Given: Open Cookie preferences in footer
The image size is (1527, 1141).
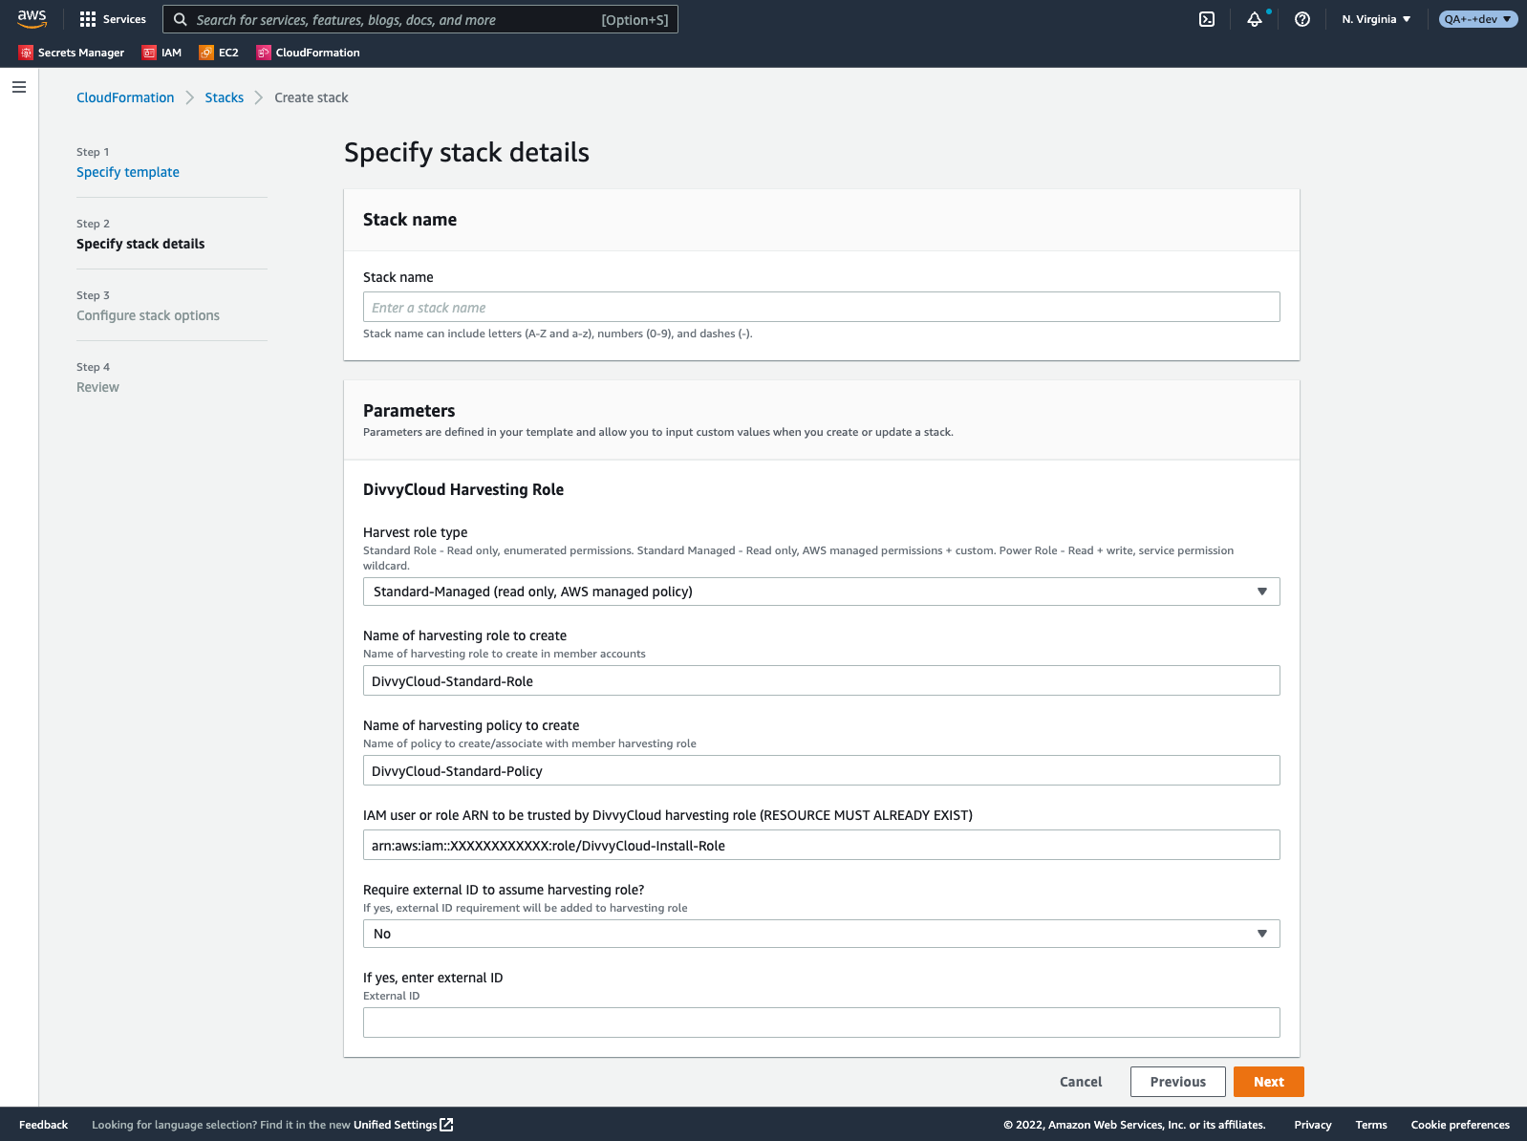Looking at the screenshot, I should pos(1460,1125).
